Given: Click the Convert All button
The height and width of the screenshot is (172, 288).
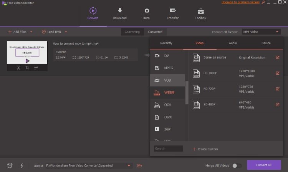Looking at the screenshot, I should pos(264,165).
